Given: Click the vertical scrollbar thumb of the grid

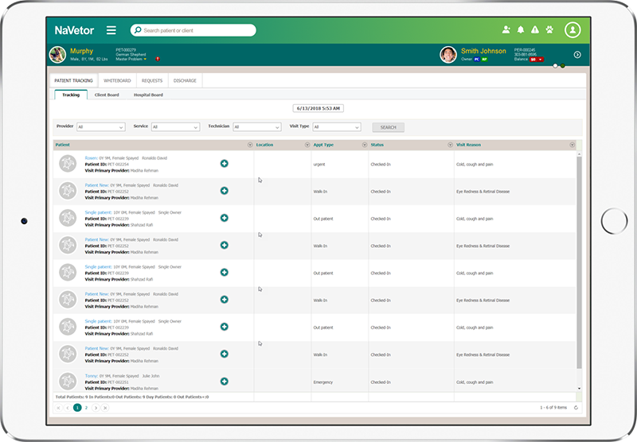Looking at the screenshot, I should [x=580, y=263].
